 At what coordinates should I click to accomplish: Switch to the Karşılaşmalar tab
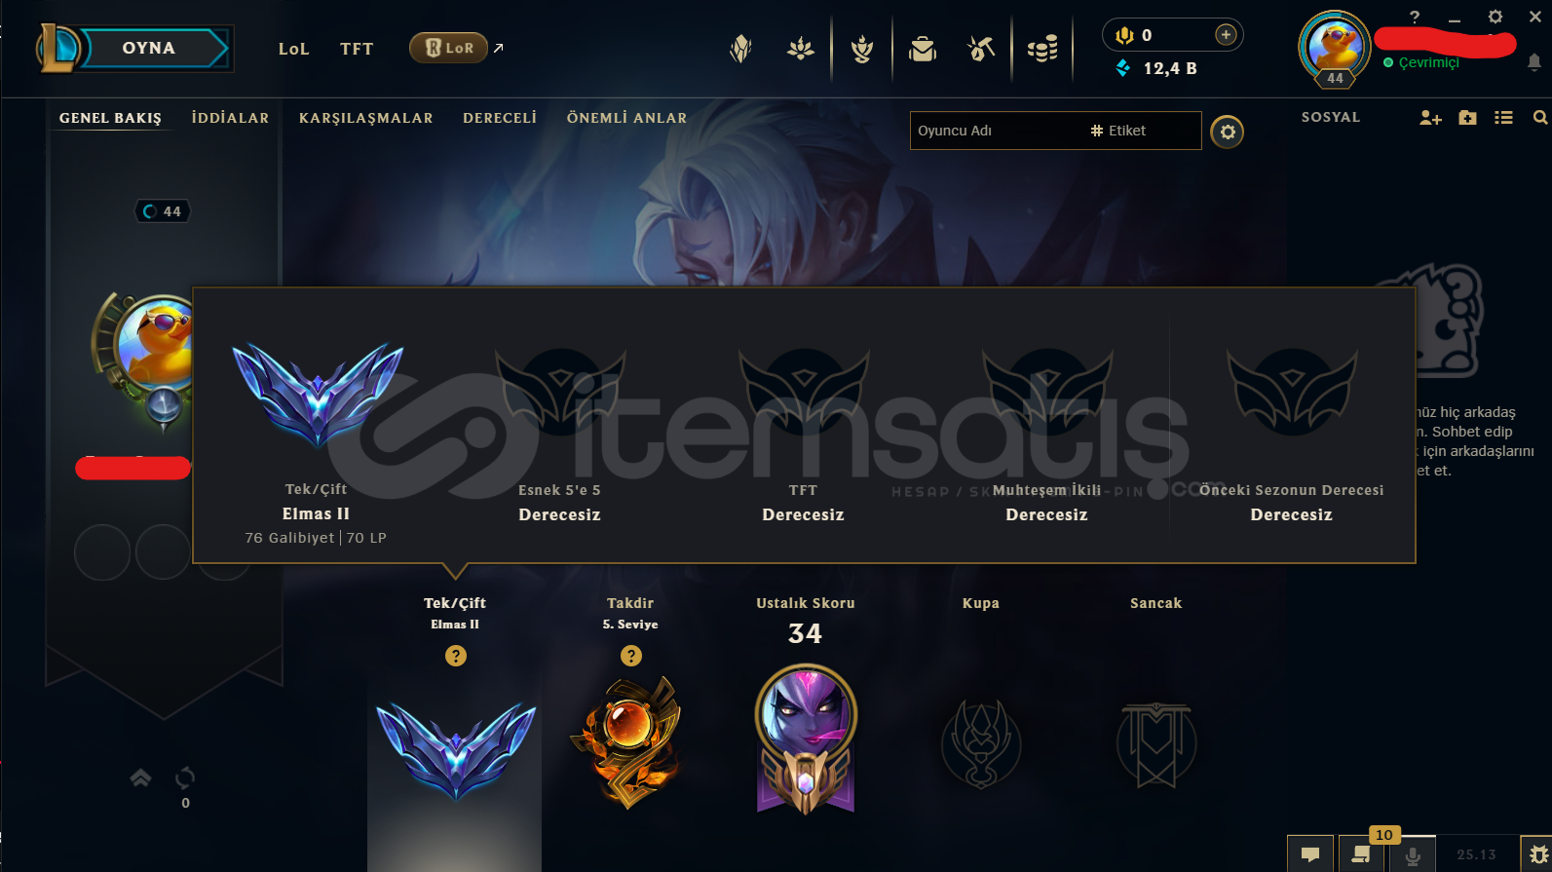[365, 118]
